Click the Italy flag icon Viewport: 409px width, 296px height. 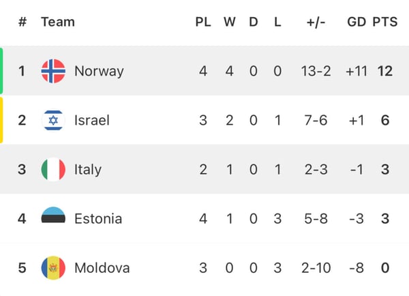tap(53, 169)
